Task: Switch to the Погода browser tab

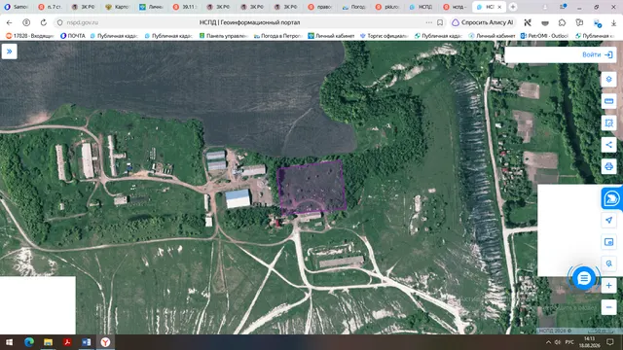Action: [354, 7]
